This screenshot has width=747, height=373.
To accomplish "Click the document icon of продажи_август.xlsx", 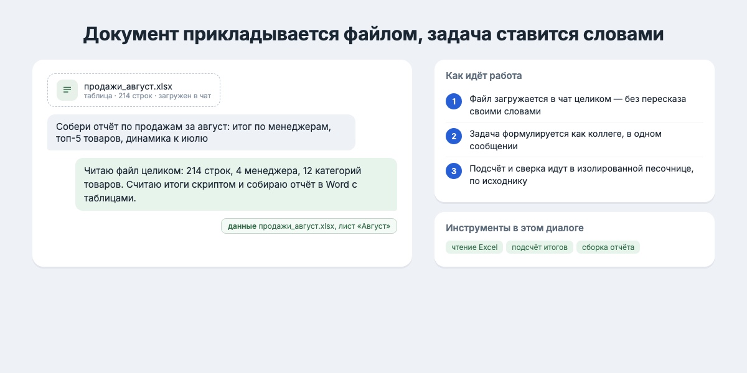I will point(67,90).
